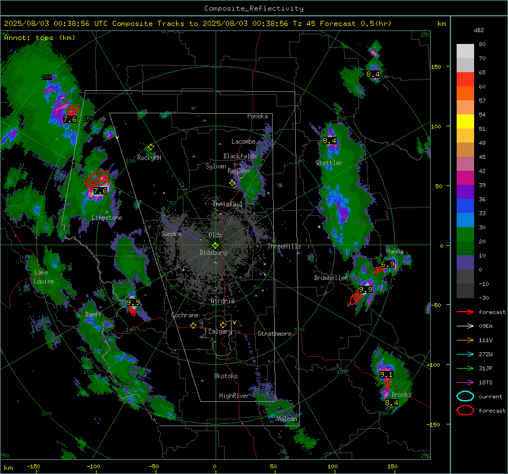
Task: Select the Drumheller town label
Action: (x=331, y=278)
